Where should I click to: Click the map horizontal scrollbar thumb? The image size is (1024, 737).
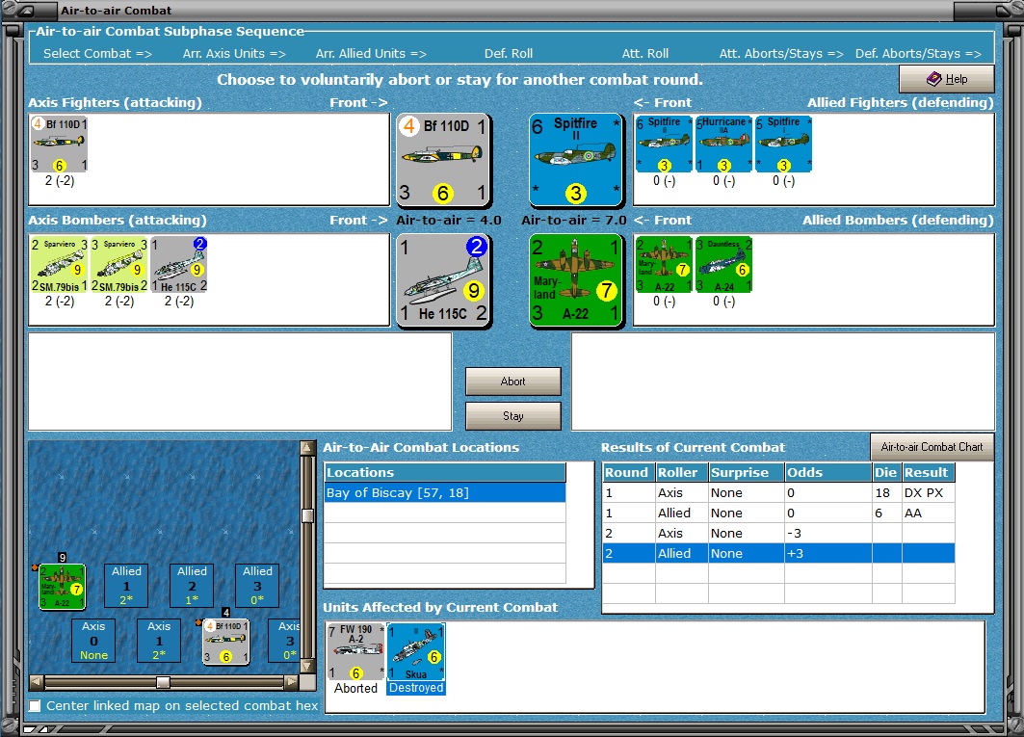[163, 682]
